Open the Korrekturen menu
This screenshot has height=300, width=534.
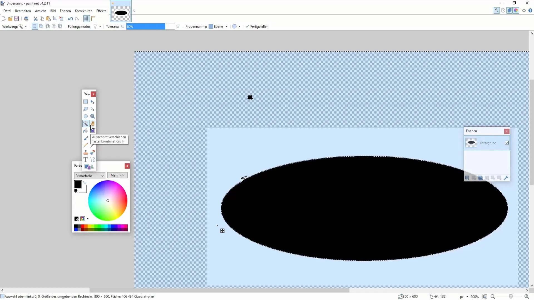pyautogui.click(x=83, y=11)
